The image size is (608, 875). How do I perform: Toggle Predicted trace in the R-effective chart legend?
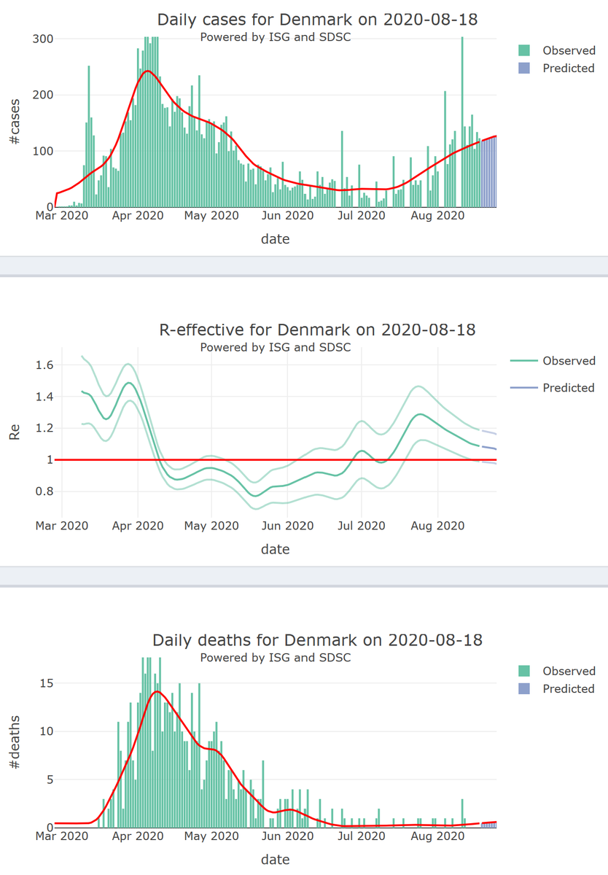pyautogui.click(x=554, y=388)
